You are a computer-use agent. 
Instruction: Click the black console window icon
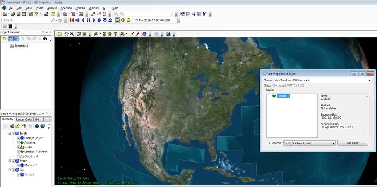tap(10, 26)
